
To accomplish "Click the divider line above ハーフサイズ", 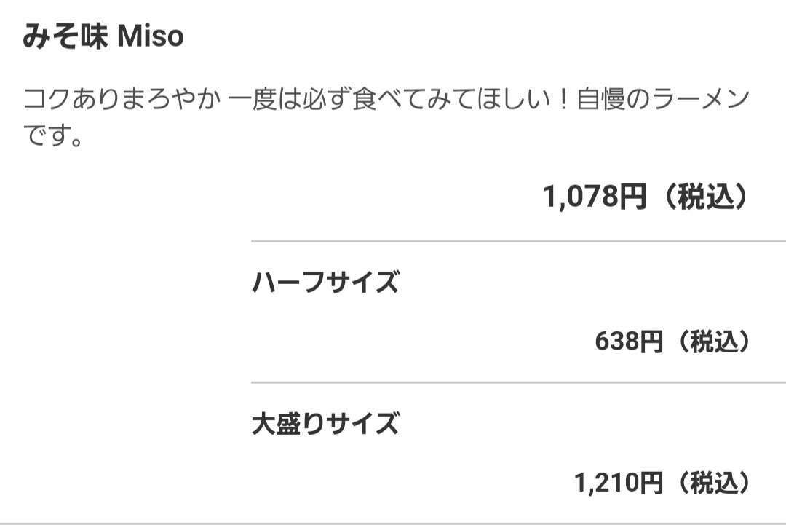I will (518, 240).
